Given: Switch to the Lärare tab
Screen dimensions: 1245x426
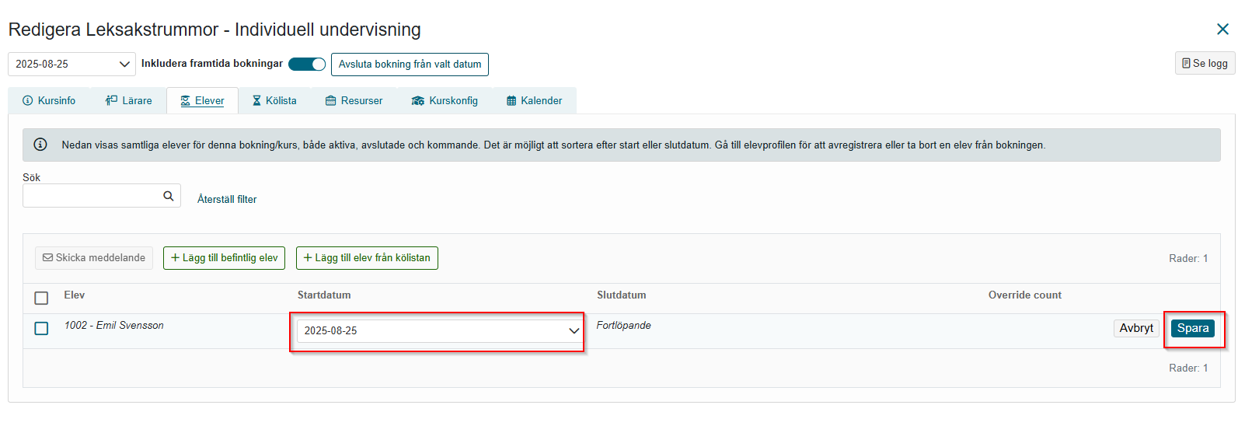Looking at the screenshot, I should [128, 100].
